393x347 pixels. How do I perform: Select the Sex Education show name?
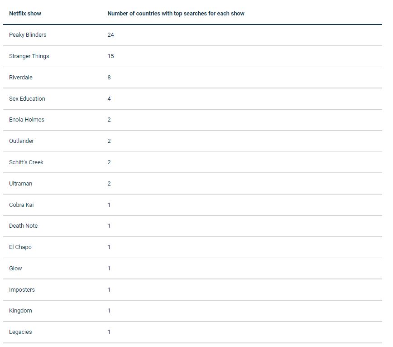pos(27,99)
